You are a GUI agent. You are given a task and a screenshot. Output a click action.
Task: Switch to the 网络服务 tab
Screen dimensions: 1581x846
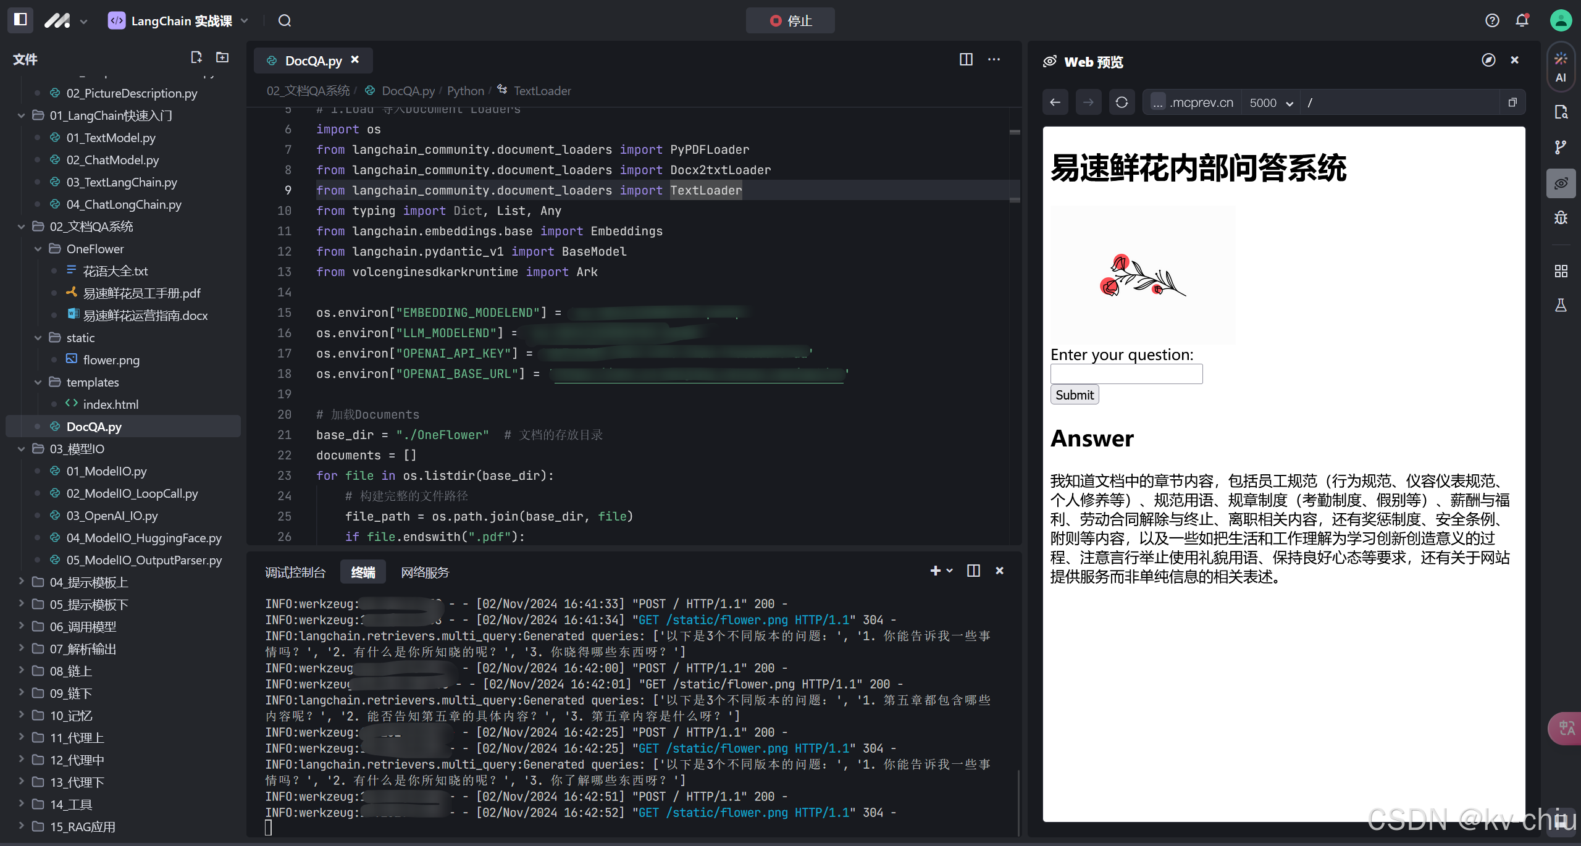point(425,572)
